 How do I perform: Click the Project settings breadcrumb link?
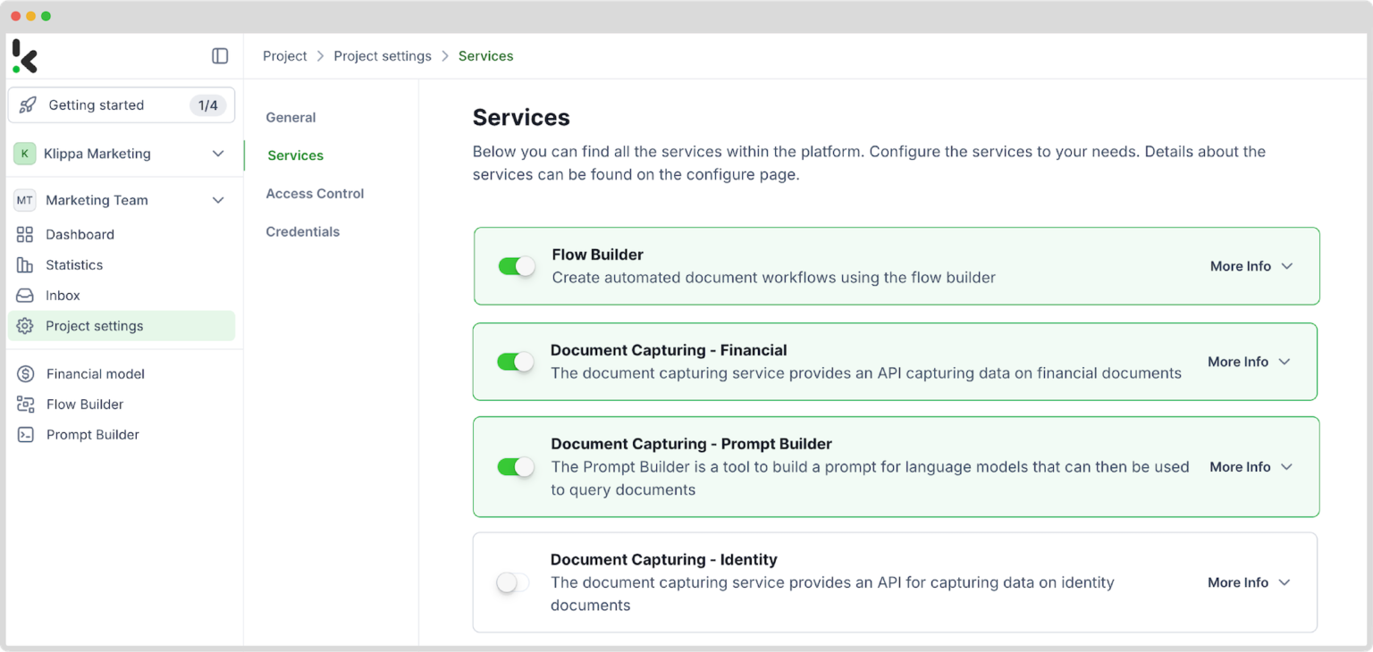pyautogui.click(x=383, y=56)
